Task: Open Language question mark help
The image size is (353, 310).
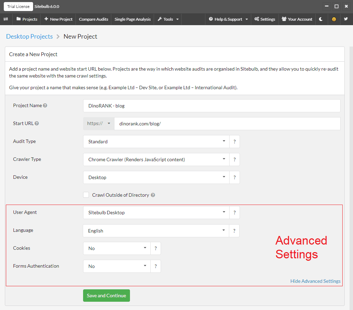Action: tap(234, 231)
